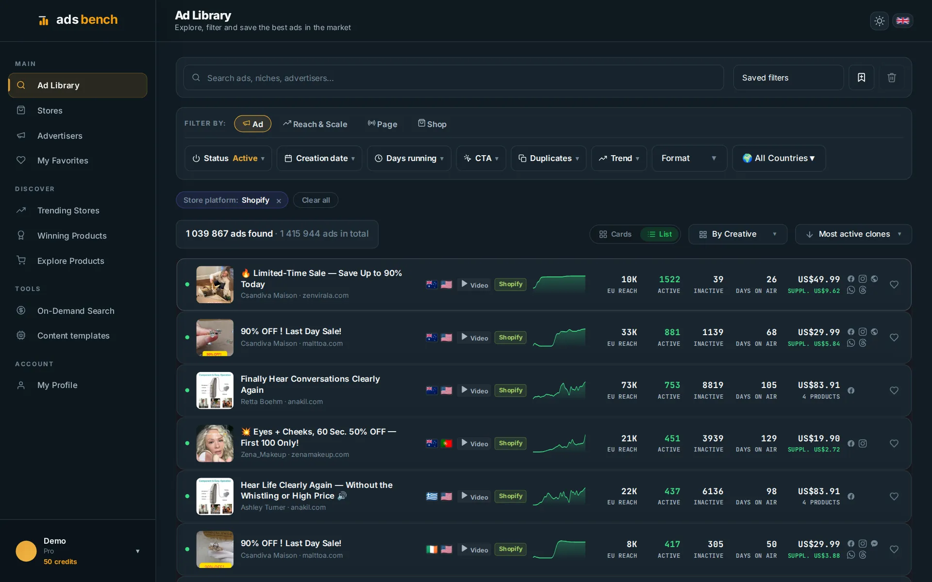Select Reach & Scale filter tab
This screenshot has height=582, width=932.
tap(315, 124)
